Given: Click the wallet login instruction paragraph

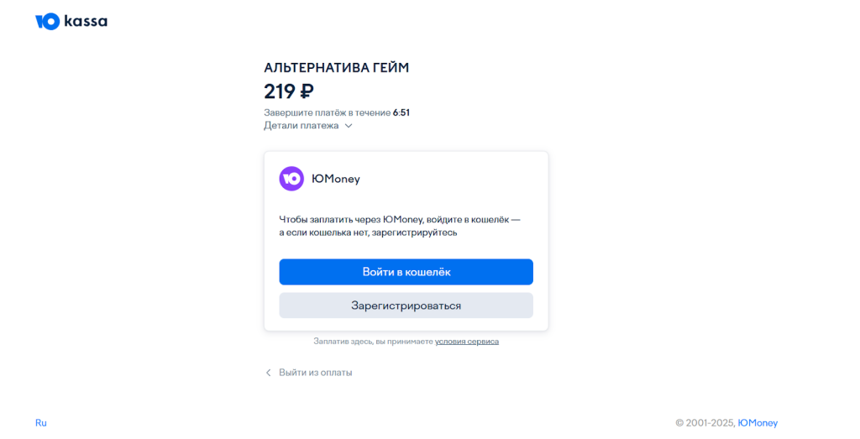Looking at the screenshot, I should (399, 226).
